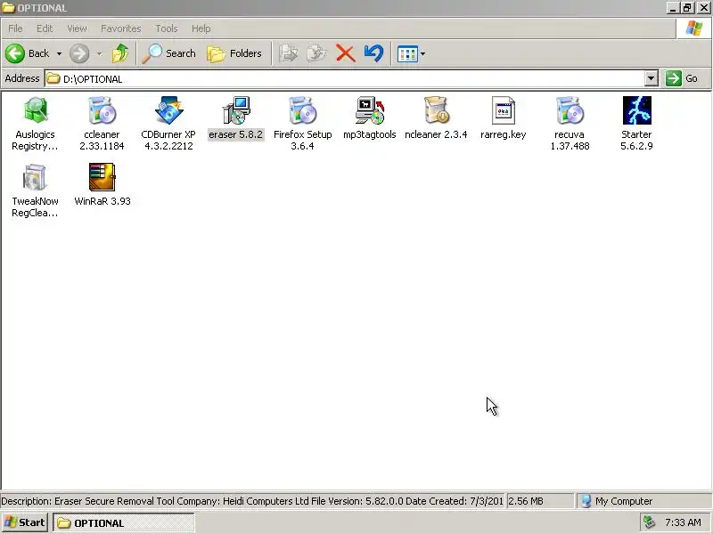The height and width of the screenshot is (534, 713).
Task: Select the CDBurner XP 4.3.2.2212 icon
Action: click(168, 110)
